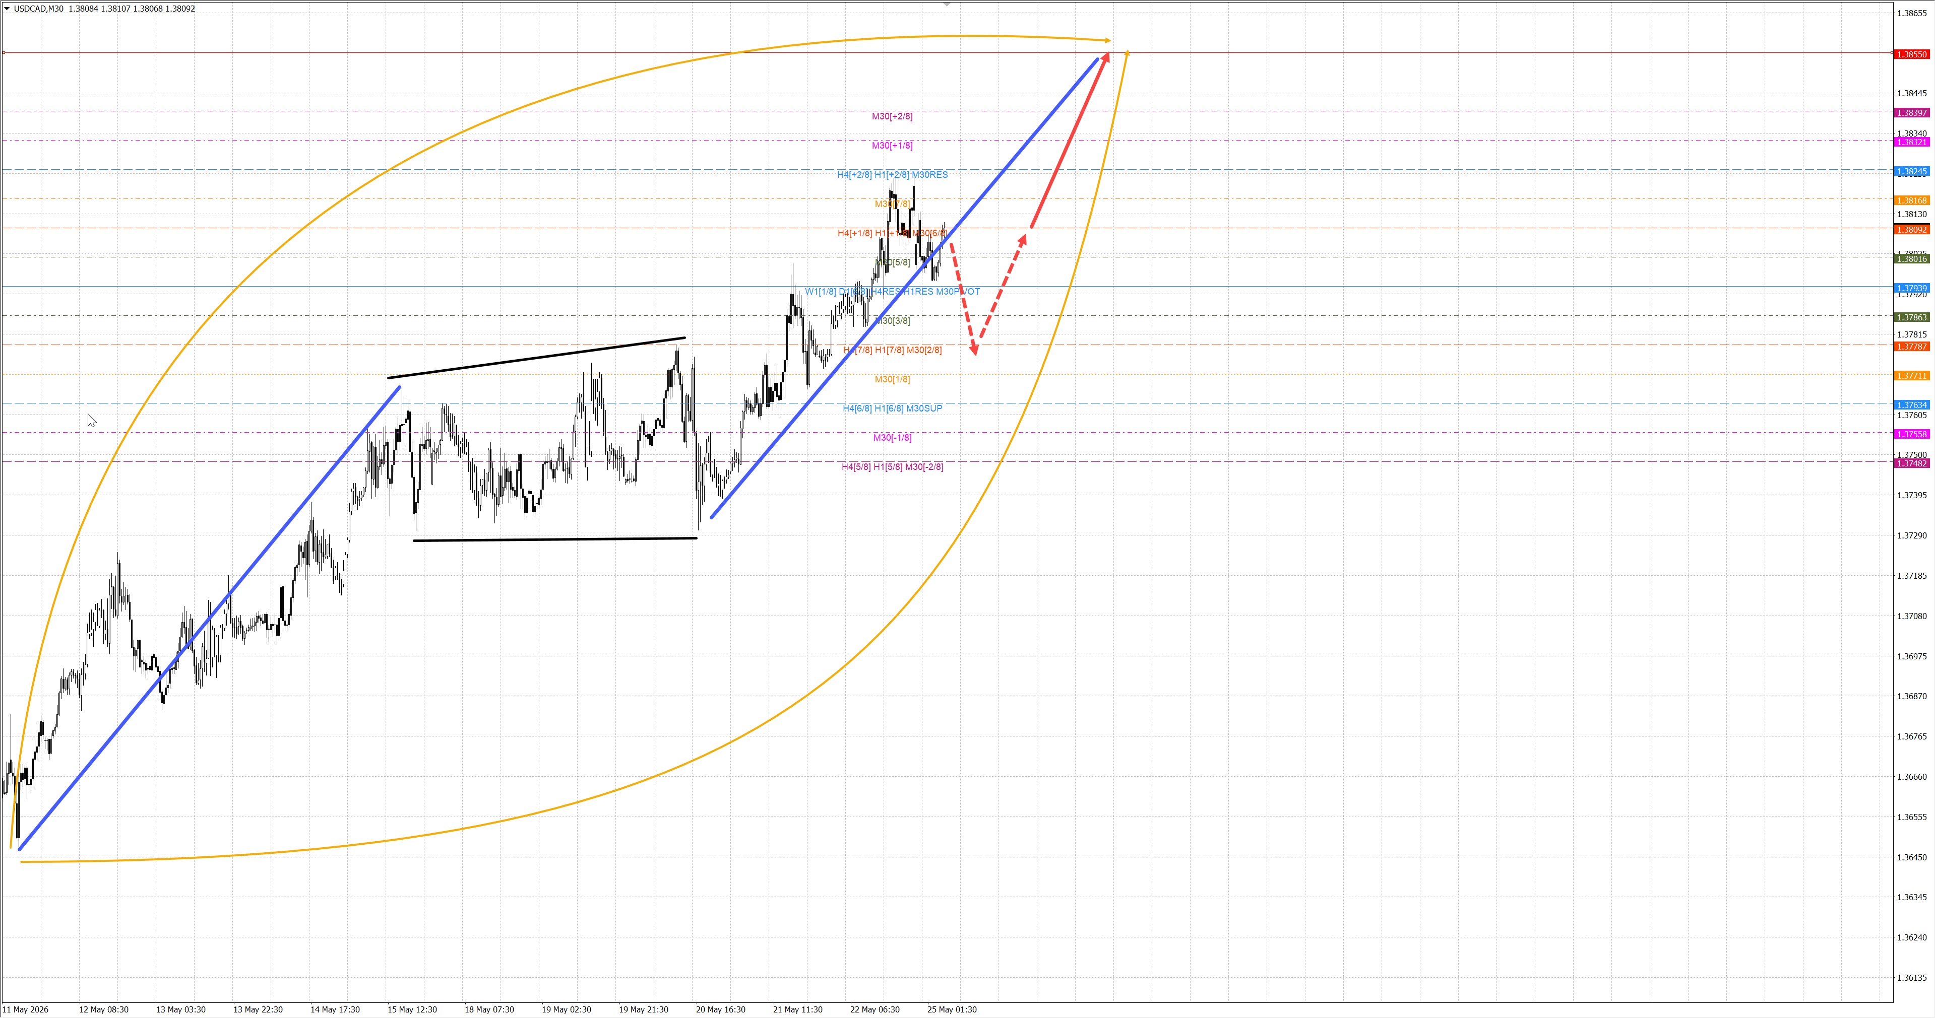Click the M30[+1/8] level label

click(x=892, y=146)
